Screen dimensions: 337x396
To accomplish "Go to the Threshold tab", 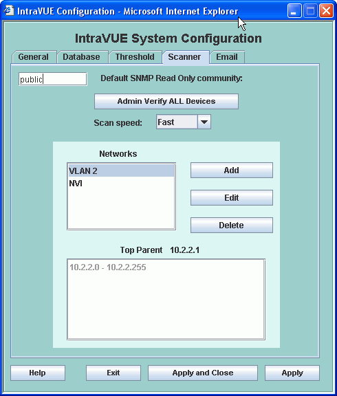I will (x=135, y=57).
